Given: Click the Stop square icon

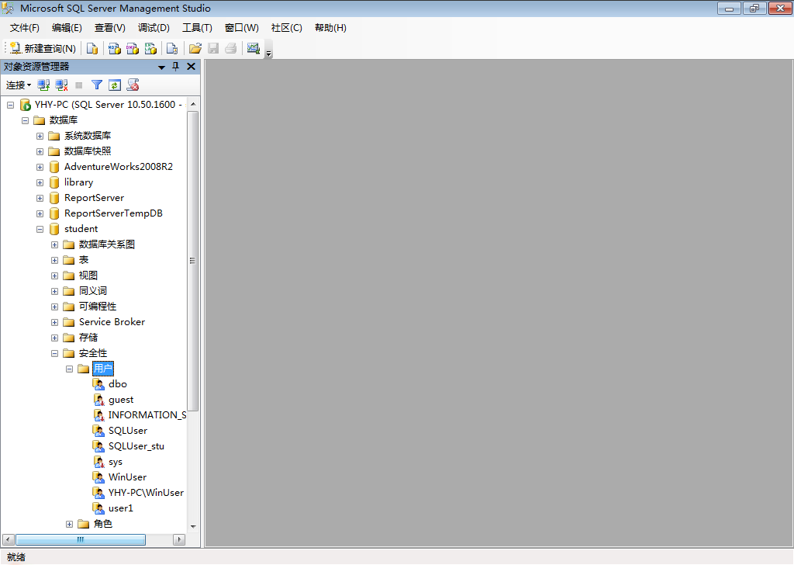Looking at the screenshot, I should [x=79, y=85].
